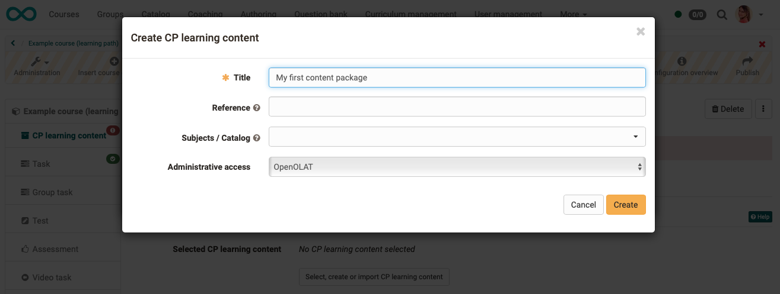Click the OpenOlat infinity logo
The height and width of the screenshot is (294, 780).
20,13
